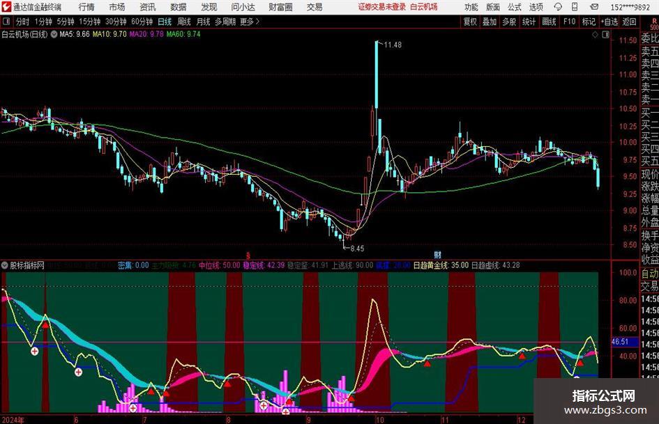Switch to 5分钟 period
This screenshot has width=659, height=424.
66,22
